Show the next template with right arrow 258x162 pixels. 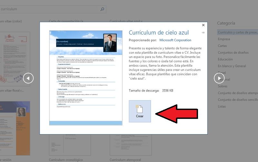tap(219, 78)
